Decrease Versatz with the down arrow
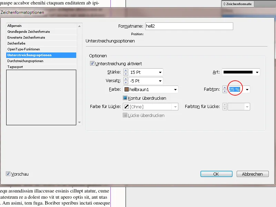 point(126,82)
